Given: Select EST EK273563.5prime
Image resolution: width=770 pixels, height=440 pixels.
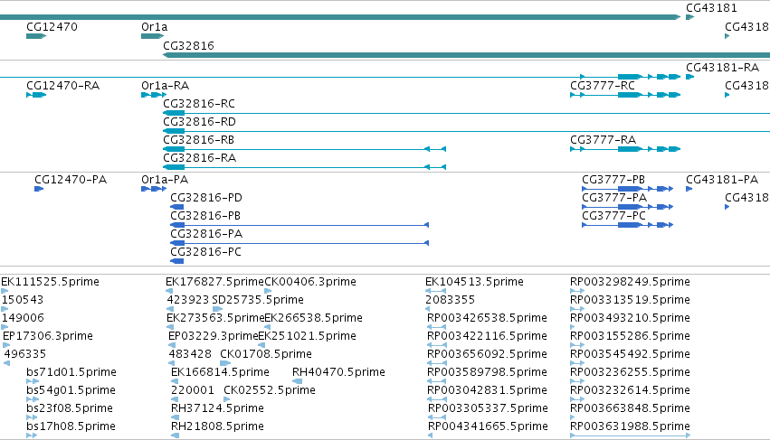Looking at the screenshot, I should pos(215,318).
